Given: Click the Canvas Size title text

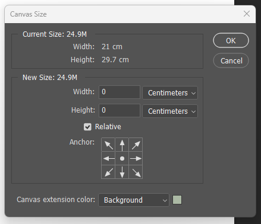Looking at the screenshot, I should (x=29, y=14).
